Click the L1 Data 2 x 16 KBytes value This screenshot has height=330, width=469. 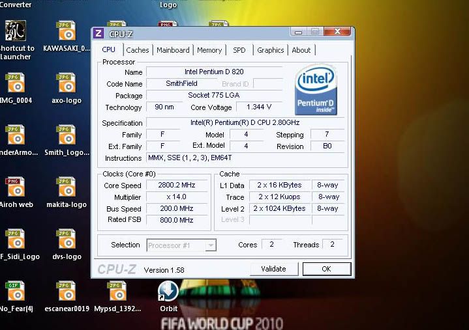pos(280,185)
